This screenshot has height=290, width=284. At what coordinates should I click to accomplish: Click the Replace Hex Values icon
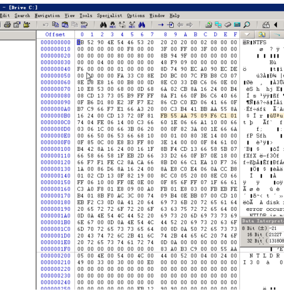[132, 25]
